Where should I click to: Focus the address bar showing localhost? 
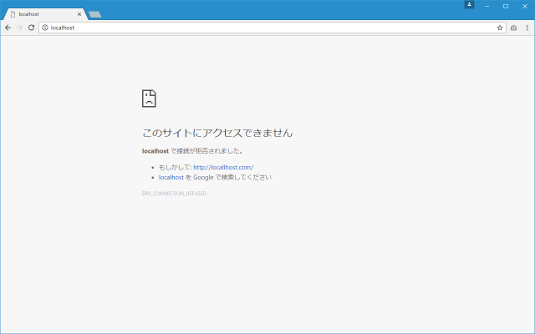tap(251, 28)
